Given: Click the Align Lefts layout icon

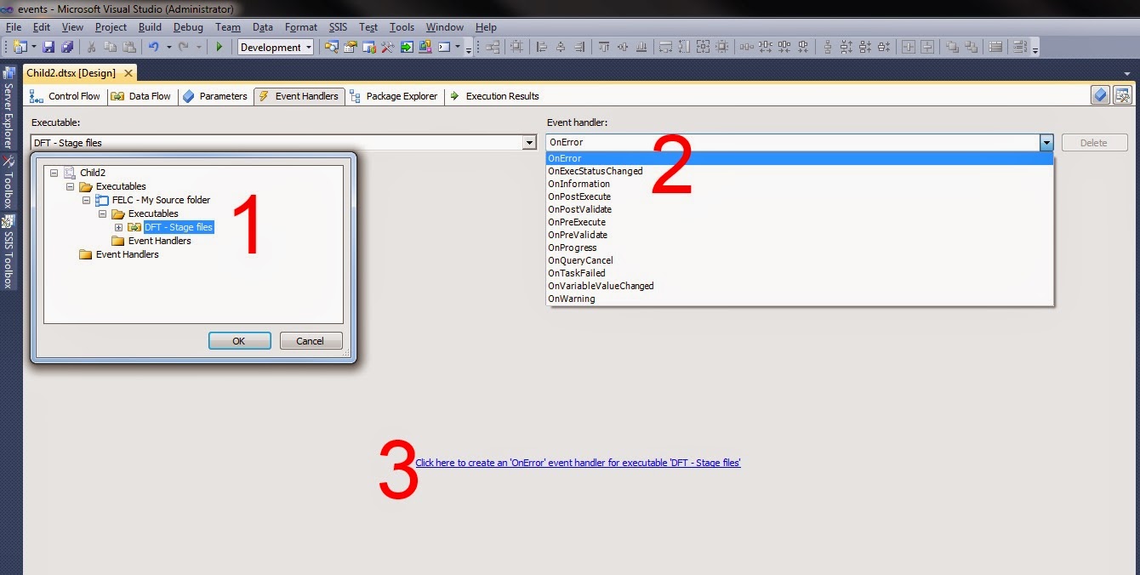Looking at the screenshot, I should coord(541,47).
